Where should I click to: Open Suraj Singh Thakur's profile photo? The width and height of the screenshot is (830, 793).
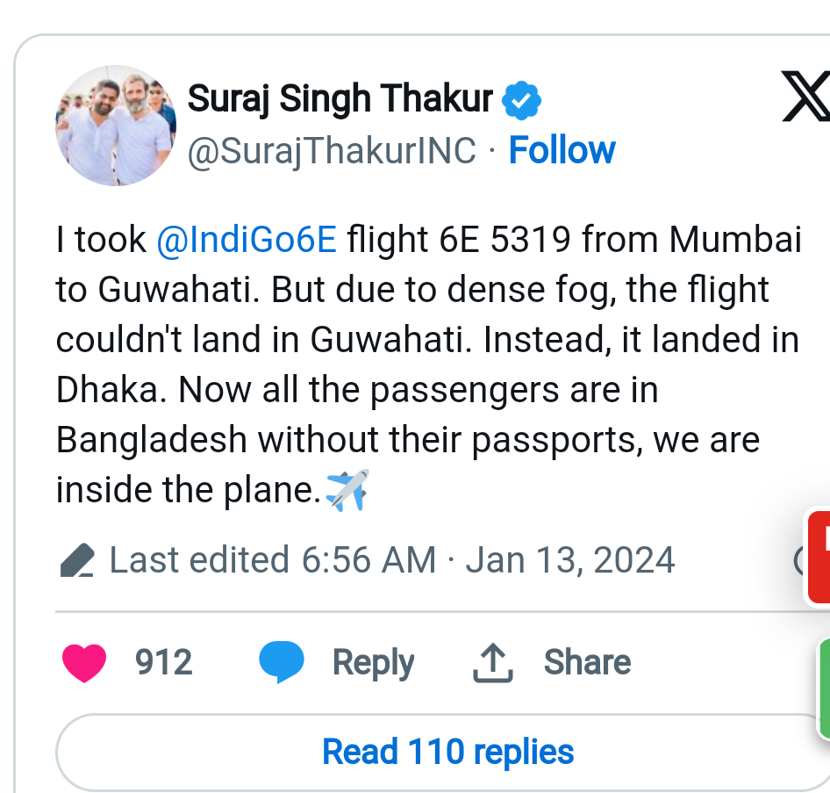(x=114, y=125)
